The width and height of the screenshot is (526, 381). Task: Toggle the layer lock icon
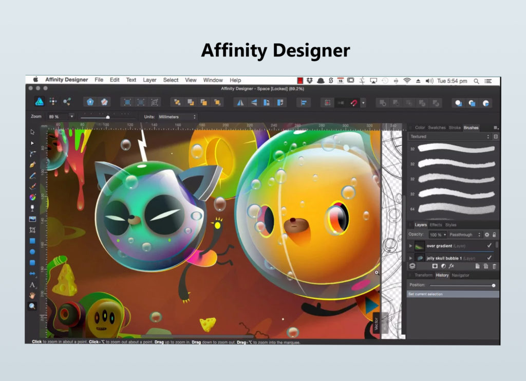click(x=494, y=234)
